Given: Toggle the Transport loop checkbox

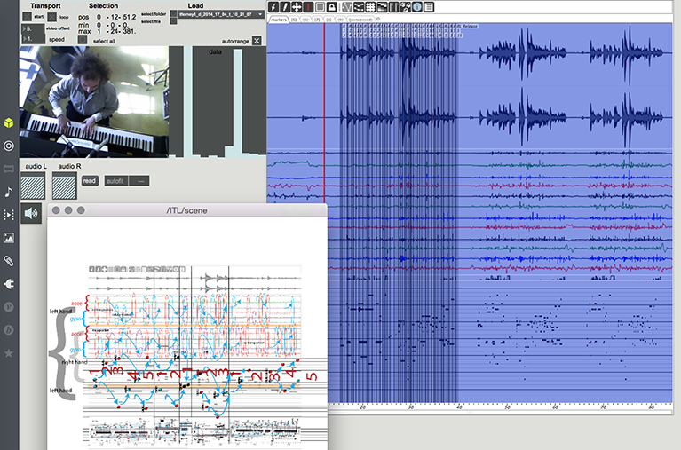Looking at the screenshot, I should 52,17.
